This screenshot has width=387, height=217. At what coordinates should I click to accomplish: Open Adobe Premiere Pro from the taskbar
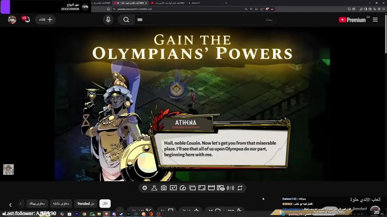pyautogui.click(x=77, y=214)
